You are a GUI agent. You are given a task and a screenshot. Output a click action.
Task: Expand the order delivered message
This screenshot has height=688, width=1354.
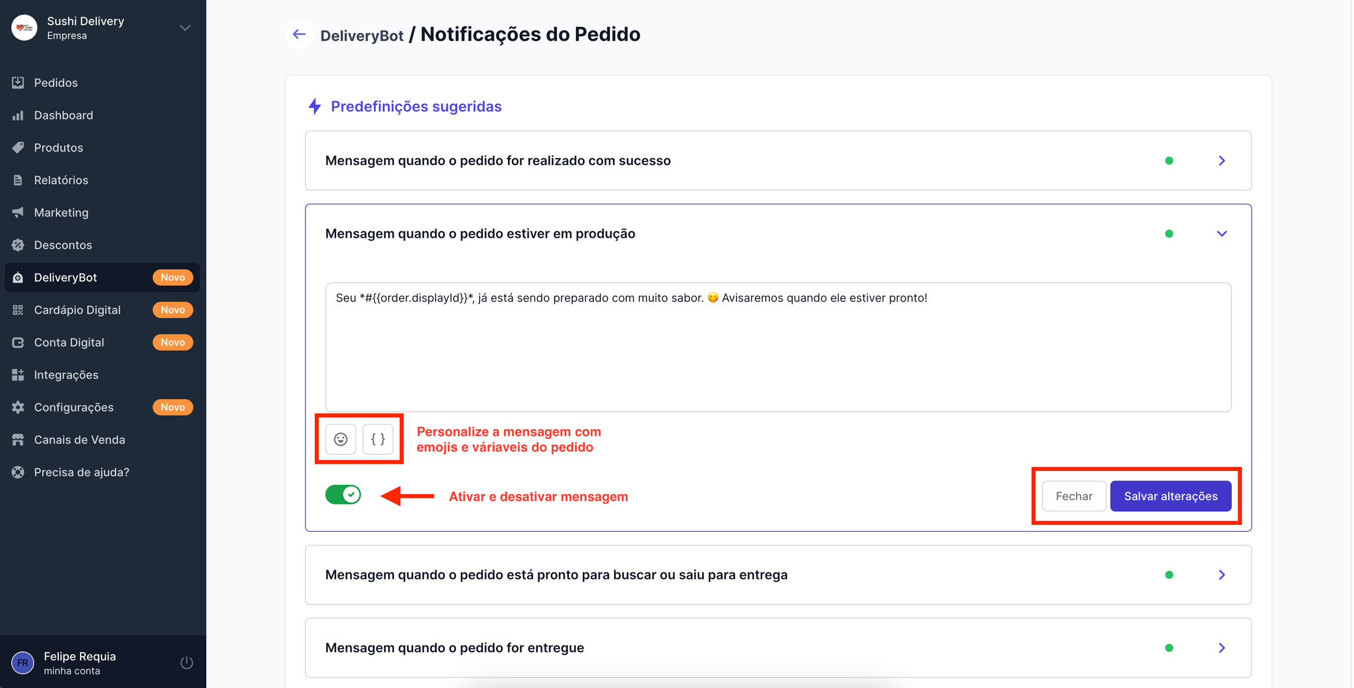[1222, 647]
